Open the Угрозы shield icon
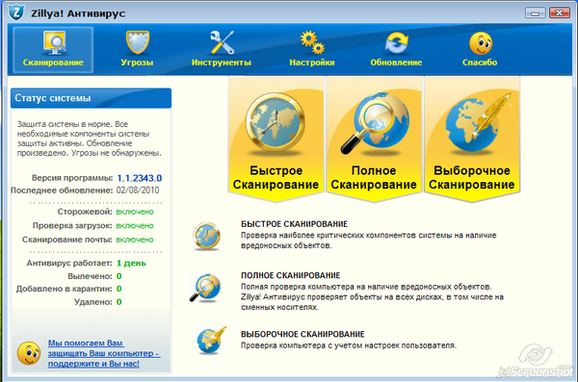The width and height of the screenshot is (578, 382). pos(137,42)
